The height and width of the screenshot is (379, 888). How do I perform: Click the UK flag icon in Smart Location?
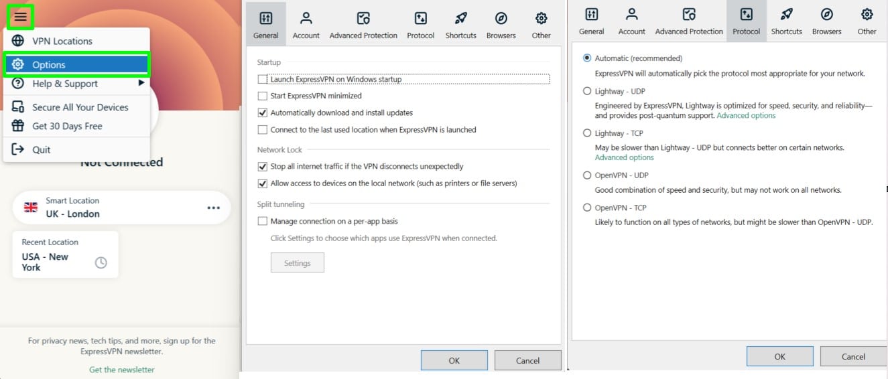point(31,207)
